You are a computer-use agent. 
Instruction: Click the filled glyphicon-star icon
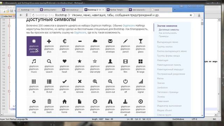(x=80, y=61)
